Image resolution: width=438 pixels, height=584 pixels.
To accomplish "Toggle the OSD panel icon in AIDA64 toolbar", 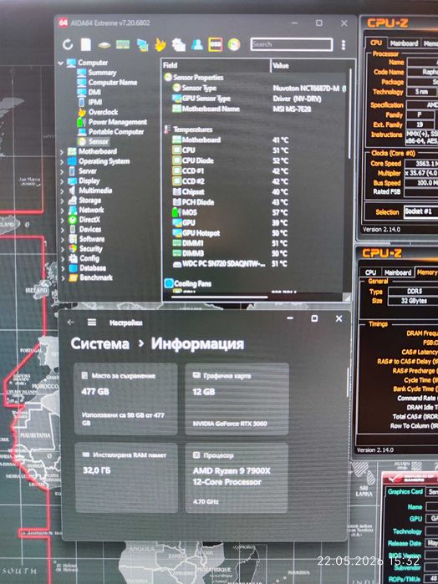I will pos(216,44).
